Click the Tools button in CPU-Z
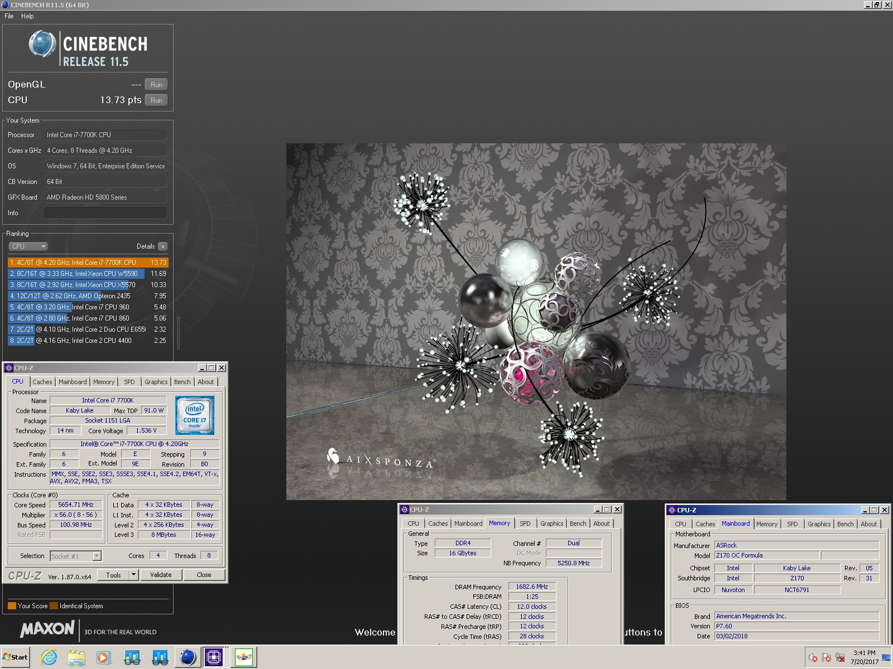The height and width of the screenshot is (669, 893). [113, 575]
